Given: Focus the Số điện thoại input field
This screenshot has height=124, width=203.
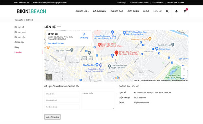Looking at the screenshot, I should (62, 107).
